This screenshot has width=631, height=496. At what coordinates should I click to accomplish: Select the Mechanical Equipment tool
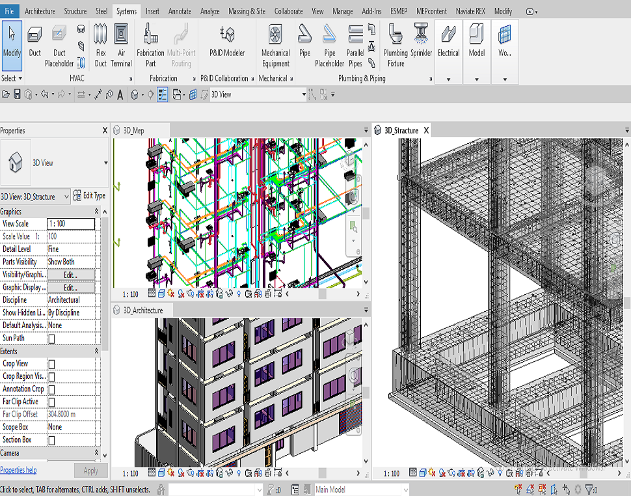(276, 46)
